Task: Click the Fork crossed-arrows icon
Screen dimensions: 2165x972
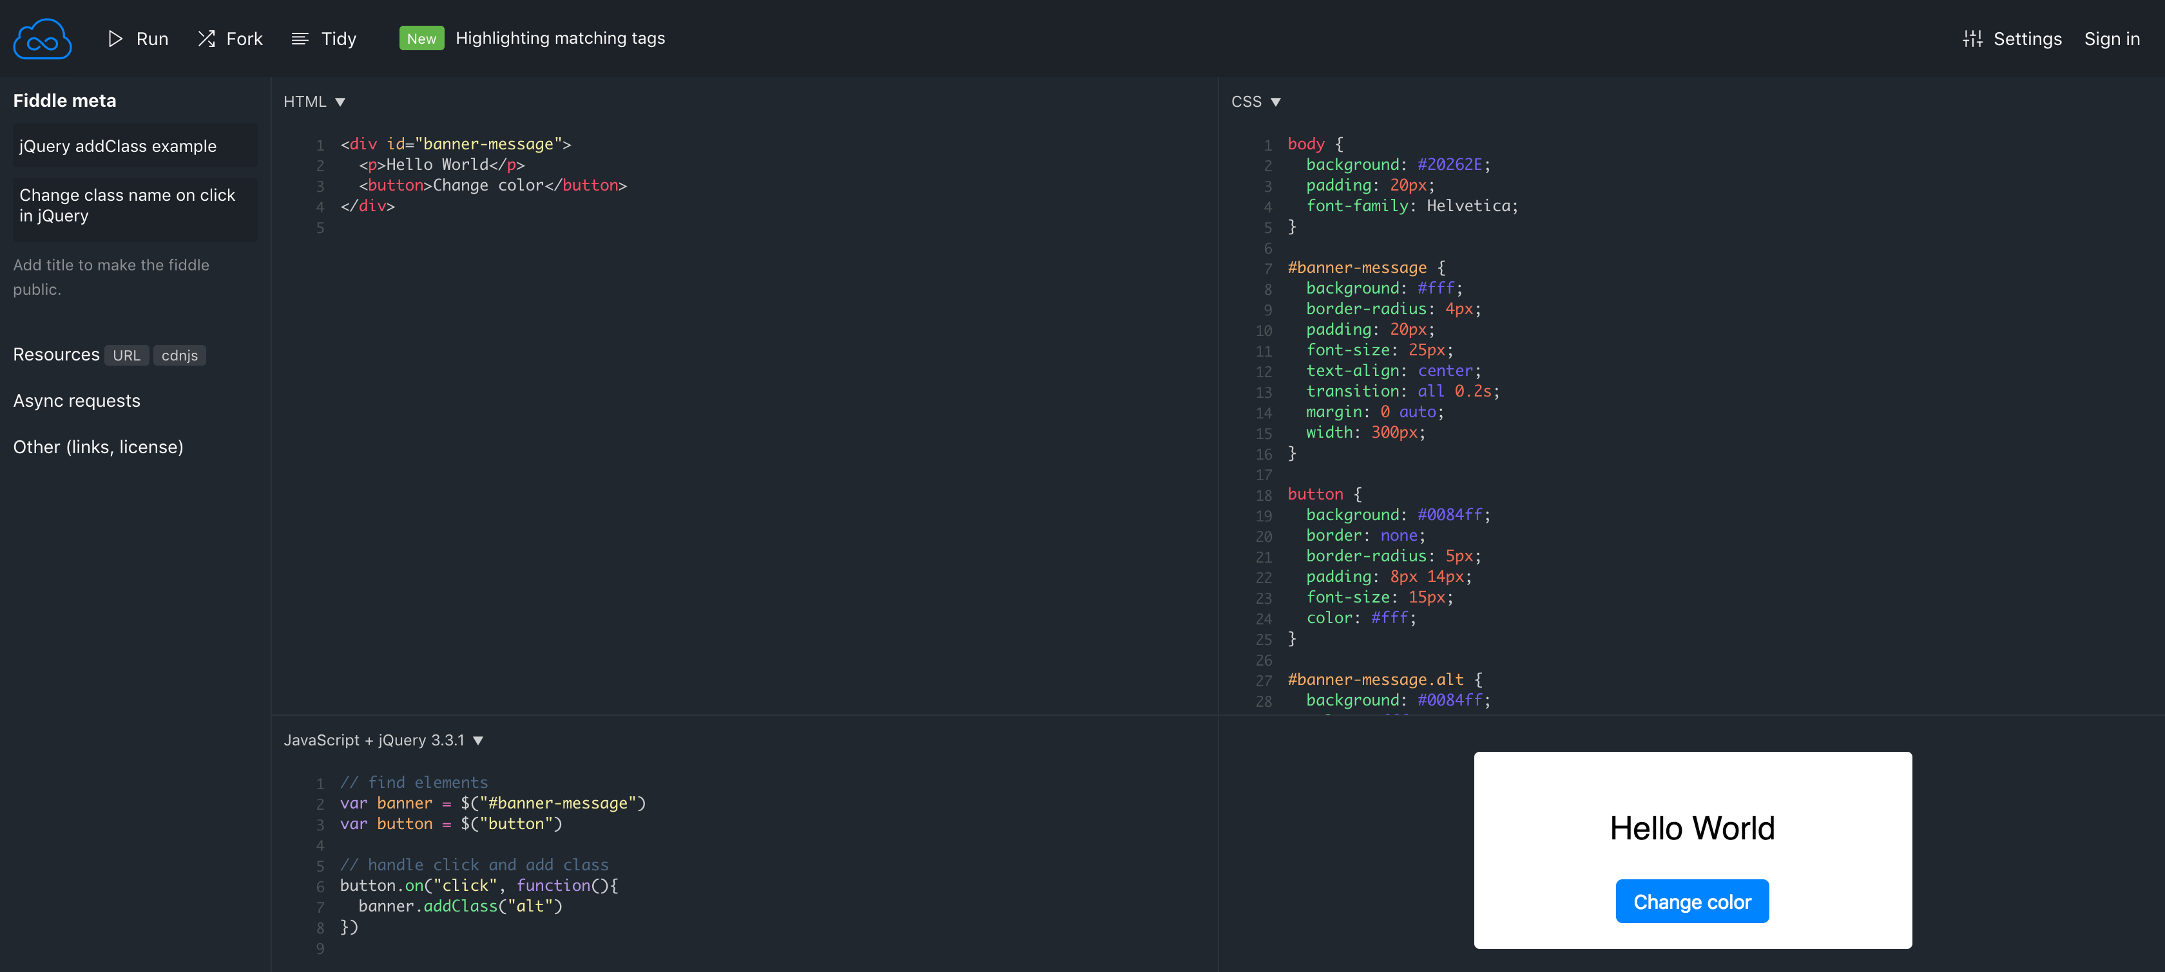Action: point(206,38)
